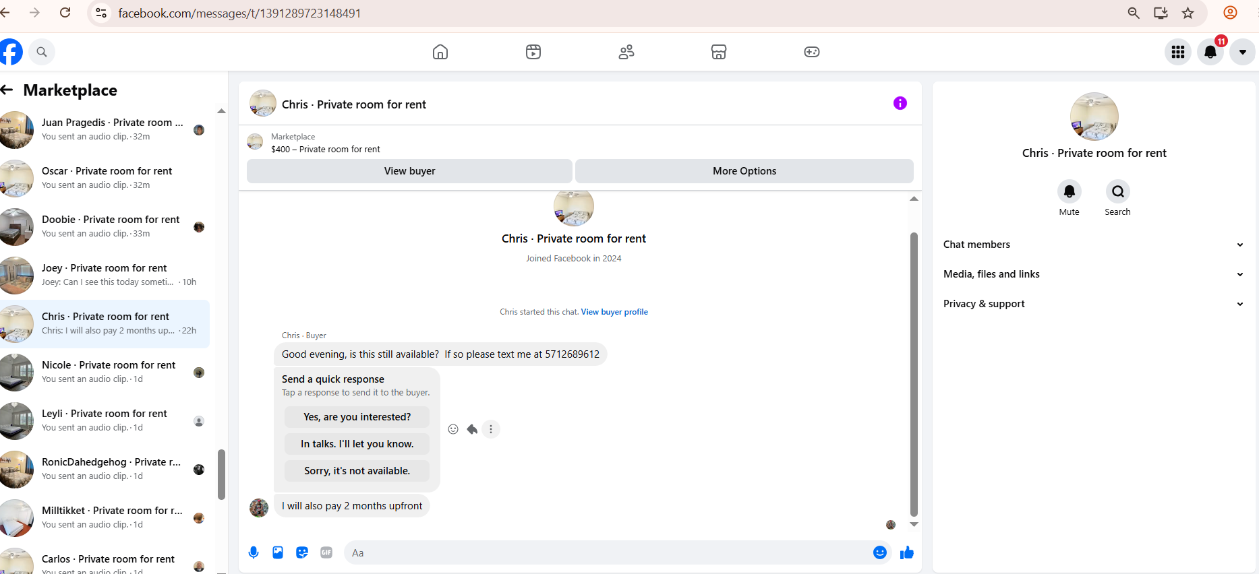Record a voice clip
Viewport: 1259px width, 574px height.
(254, 552)
